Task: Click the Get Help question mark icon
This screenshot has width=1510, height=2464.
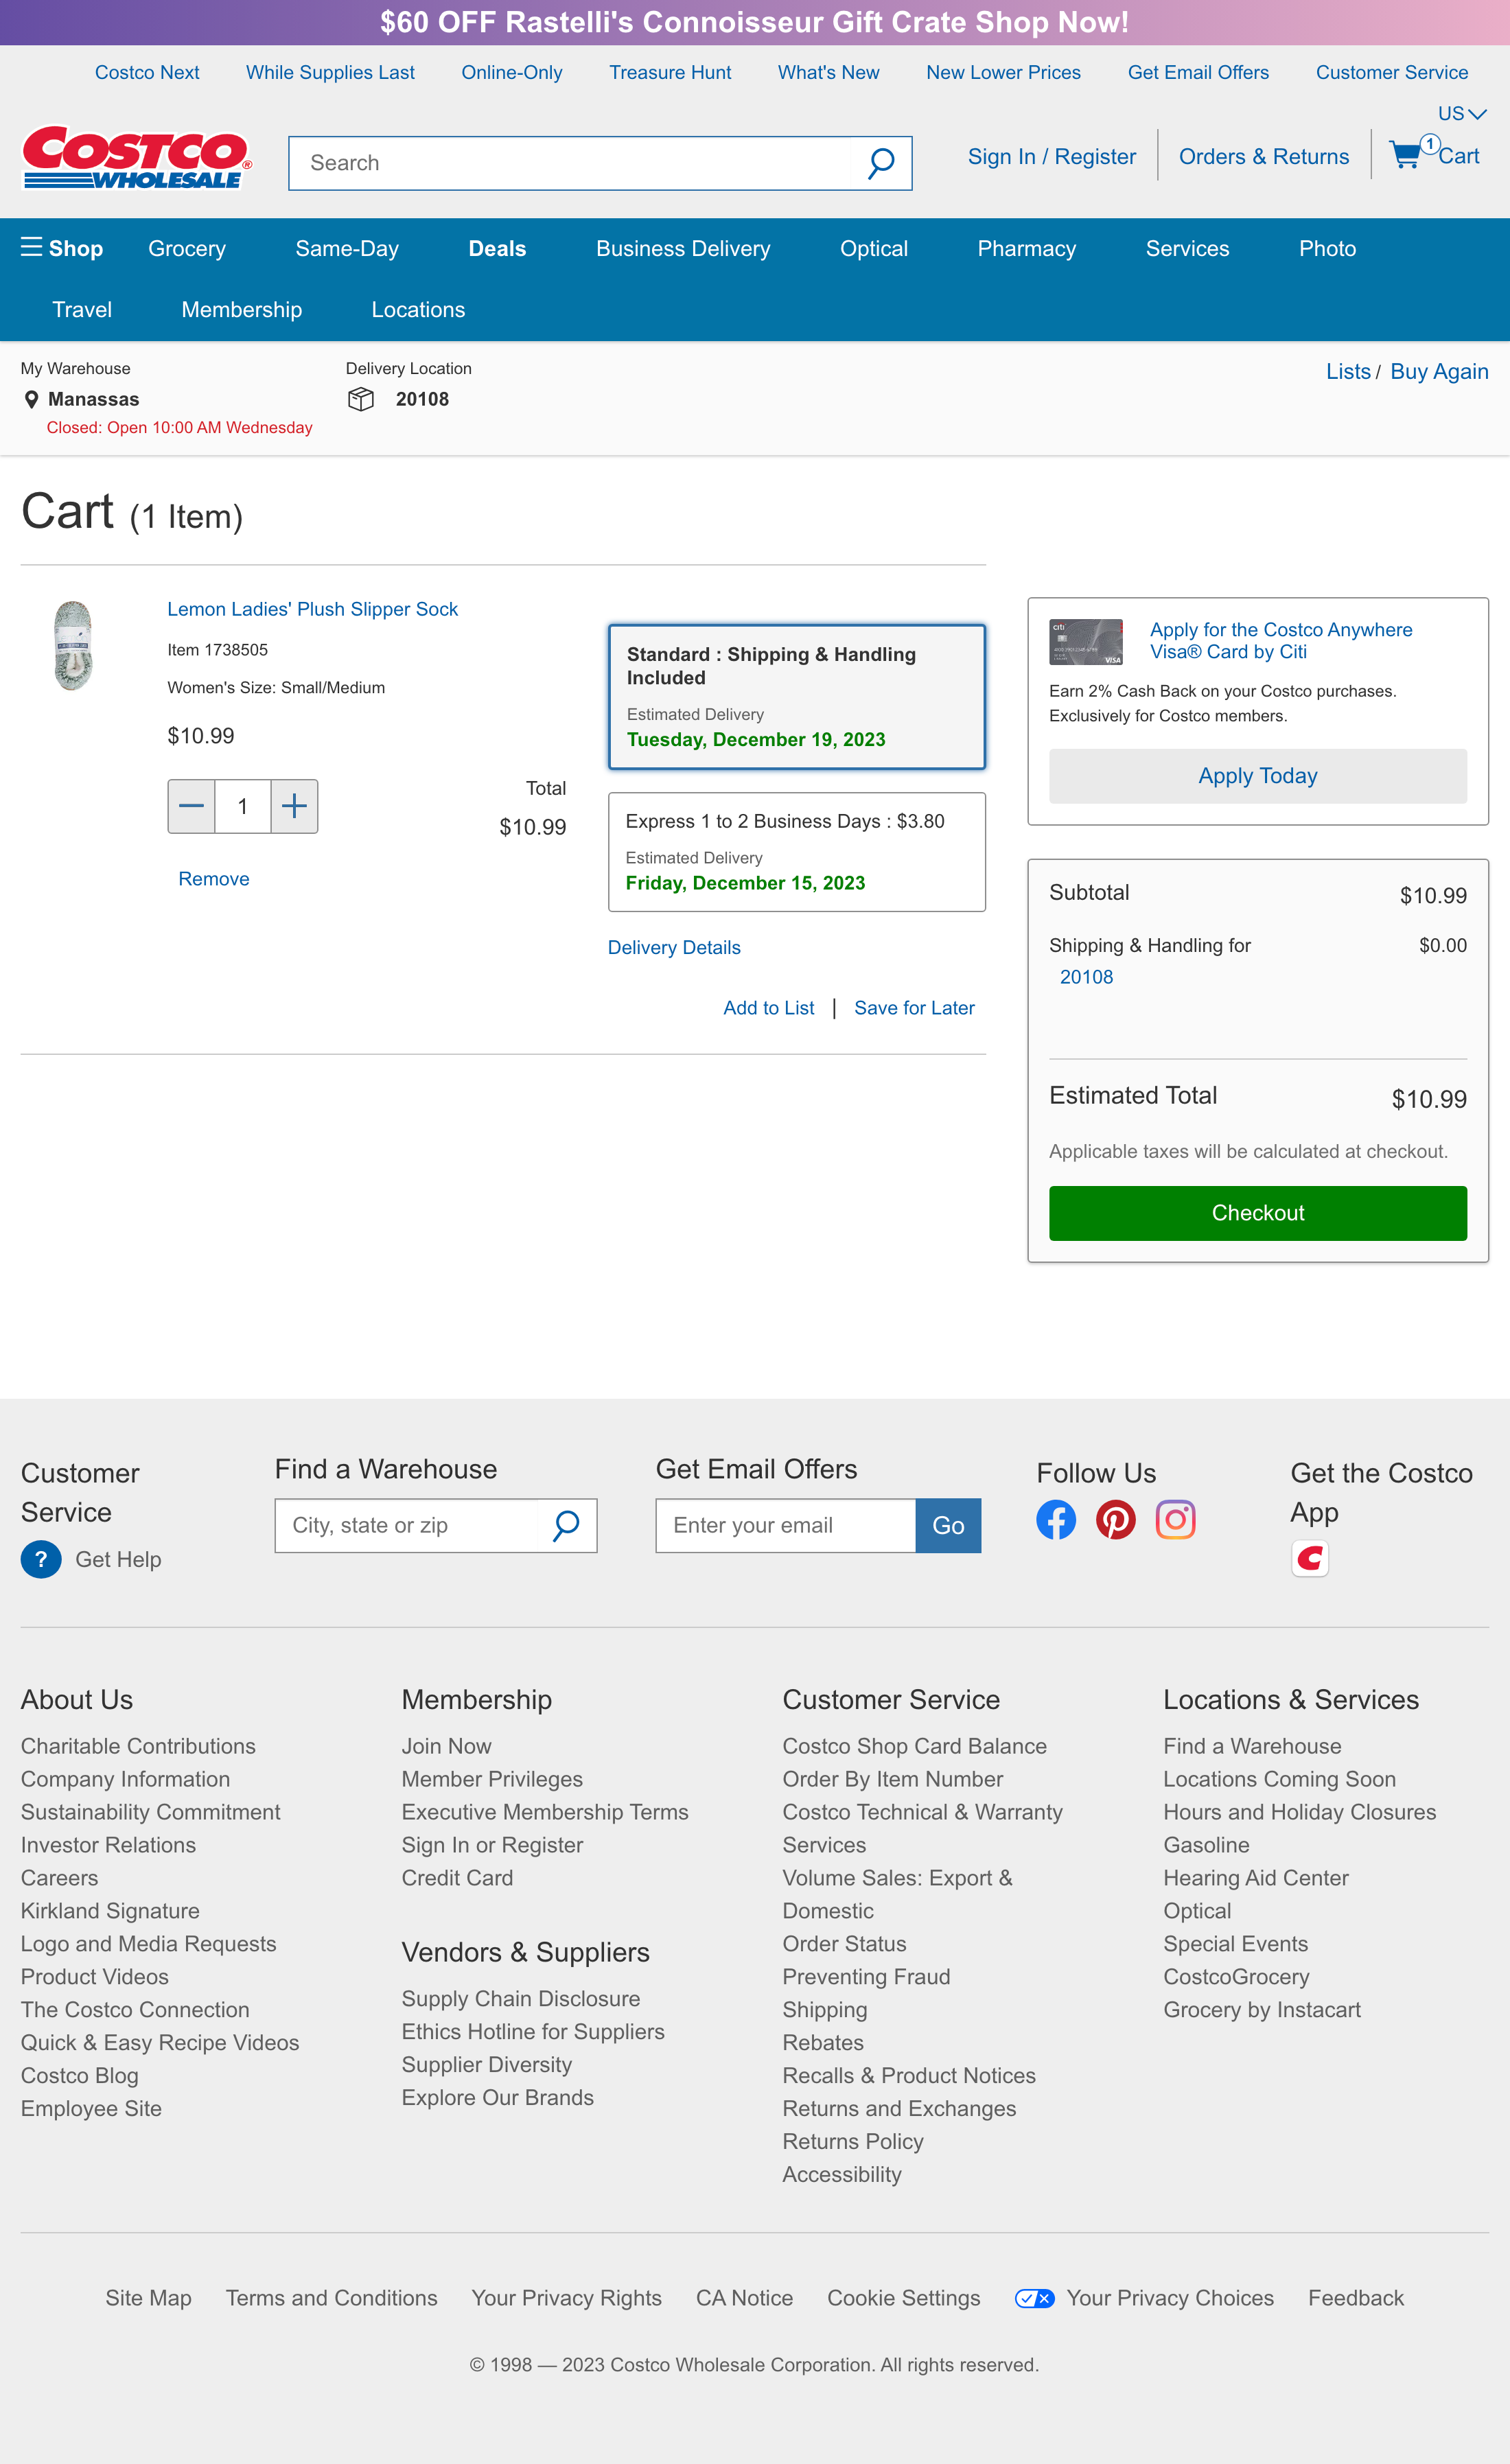Action: point(41,1559)
